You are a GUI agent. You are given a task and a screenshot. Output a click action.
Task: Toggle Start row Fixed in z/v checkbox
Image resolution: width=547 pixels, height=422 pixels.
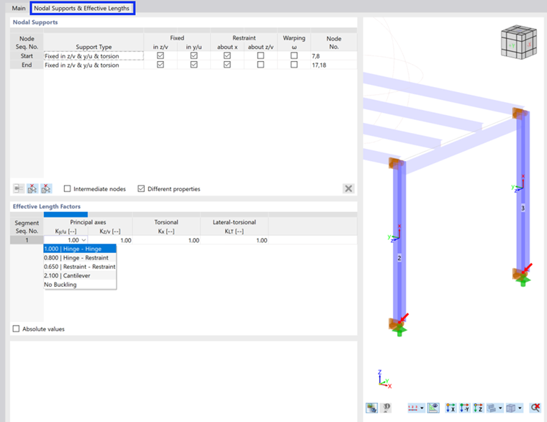pos(161,56)
